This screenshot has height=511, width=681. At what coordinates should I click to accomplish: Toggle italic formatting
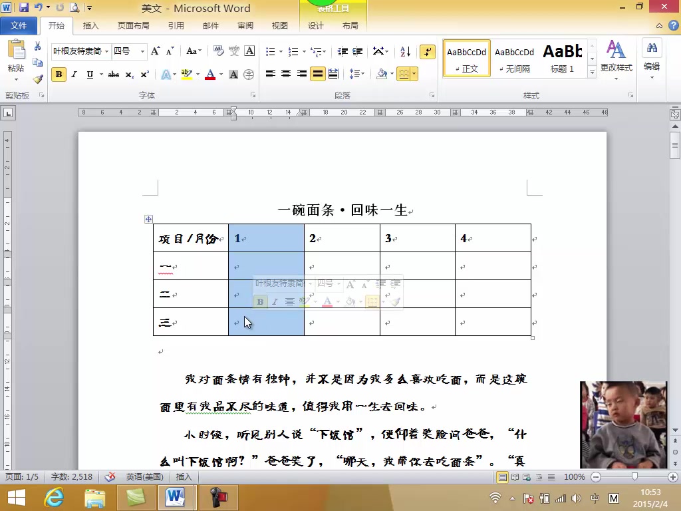point(73,75)
